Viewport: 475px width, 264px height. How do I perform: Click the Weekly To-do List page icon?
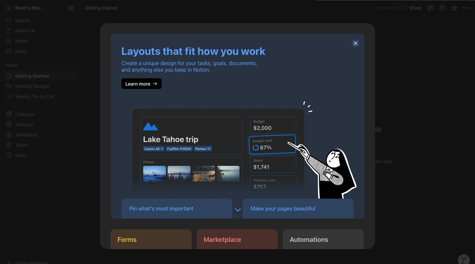pyautogui.click(x=9, y=96)
